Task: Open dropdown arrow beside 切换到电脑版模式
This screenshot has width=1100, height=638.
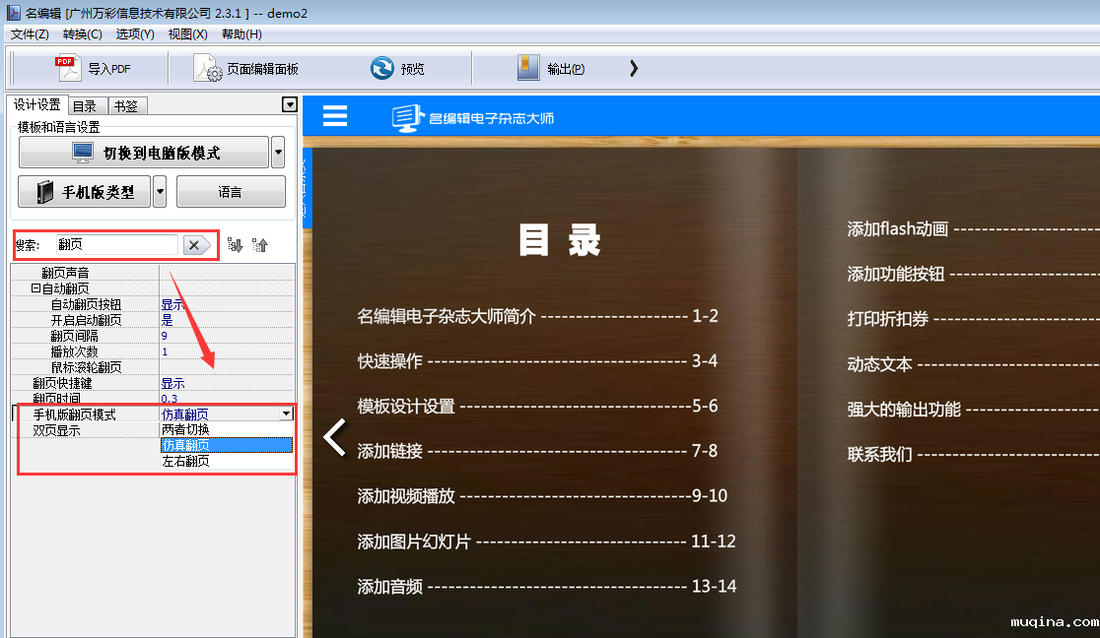Action: (278, 153)
